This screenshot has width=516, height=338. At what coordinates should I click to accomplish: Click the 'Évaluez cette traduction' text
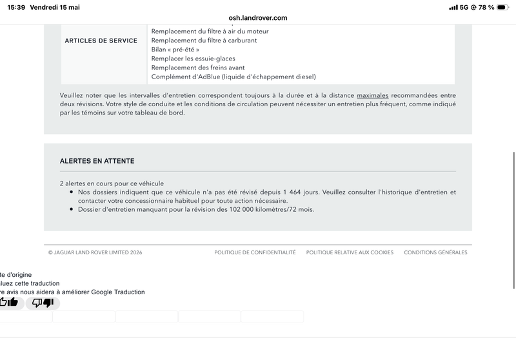click(30, 283)
